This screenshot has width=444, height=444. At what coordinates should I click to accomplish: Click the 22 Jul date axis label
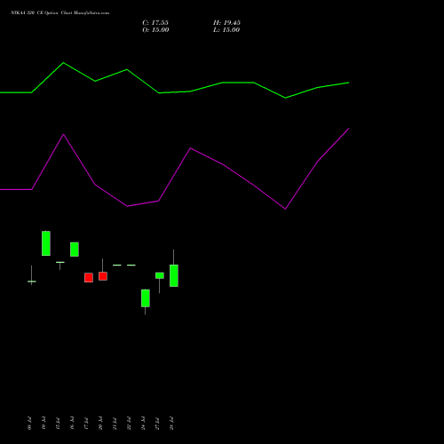(x=129, y=424)
